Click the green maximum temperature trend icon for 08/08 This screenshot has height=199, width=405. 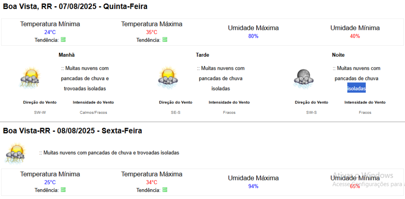pos(165,190)
